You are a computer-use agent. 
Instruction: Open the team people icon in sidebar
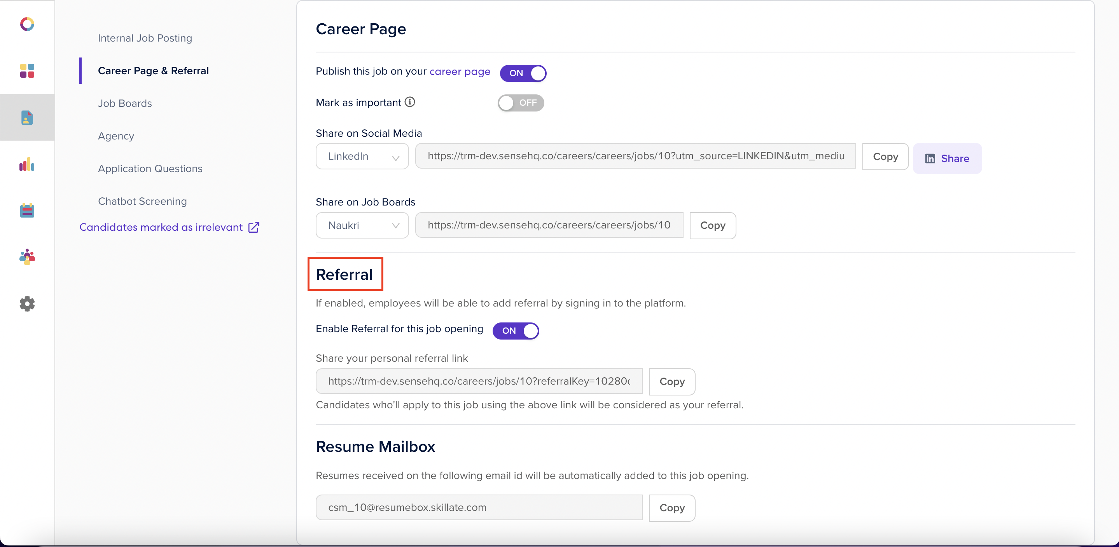coord(27,257)
